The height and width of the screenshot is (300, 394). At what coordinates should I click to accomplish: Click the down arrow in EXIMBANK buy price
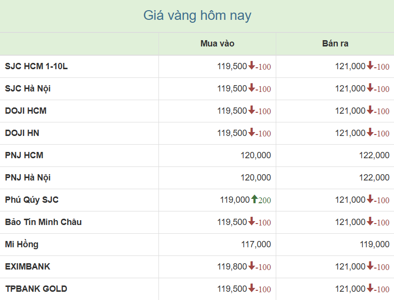click(x=252, y=266)
